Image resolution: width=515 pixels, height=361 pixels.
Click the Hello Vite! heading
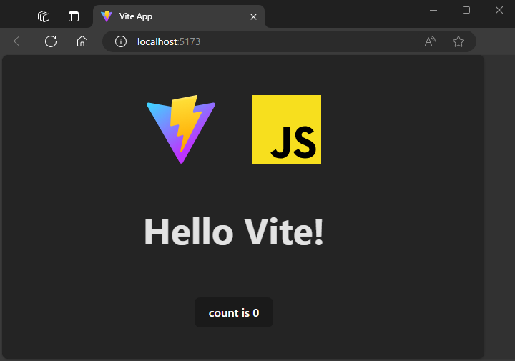[234, 232]
